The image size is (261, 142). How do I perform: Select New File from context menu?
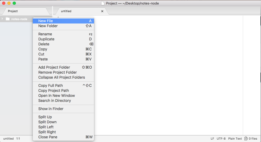[x=45, y=21]
